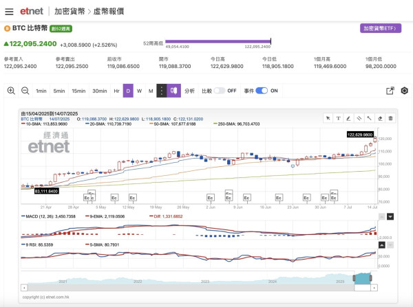This screenshot has height=307, width=413.
Task: Click the Ec event marker near 2 Jun
Action: pyautogui.click(x=210, y=198)
